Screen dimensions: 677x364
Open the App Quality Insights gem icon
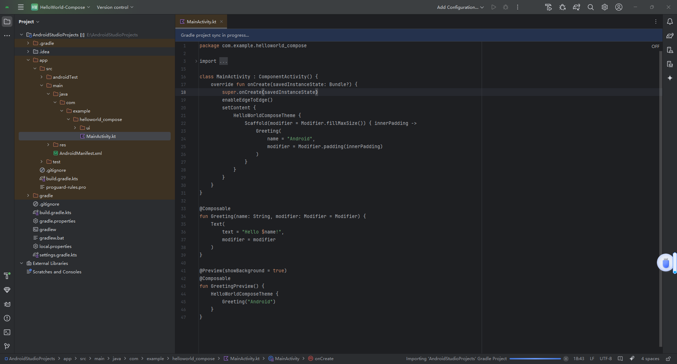point(7,290)
